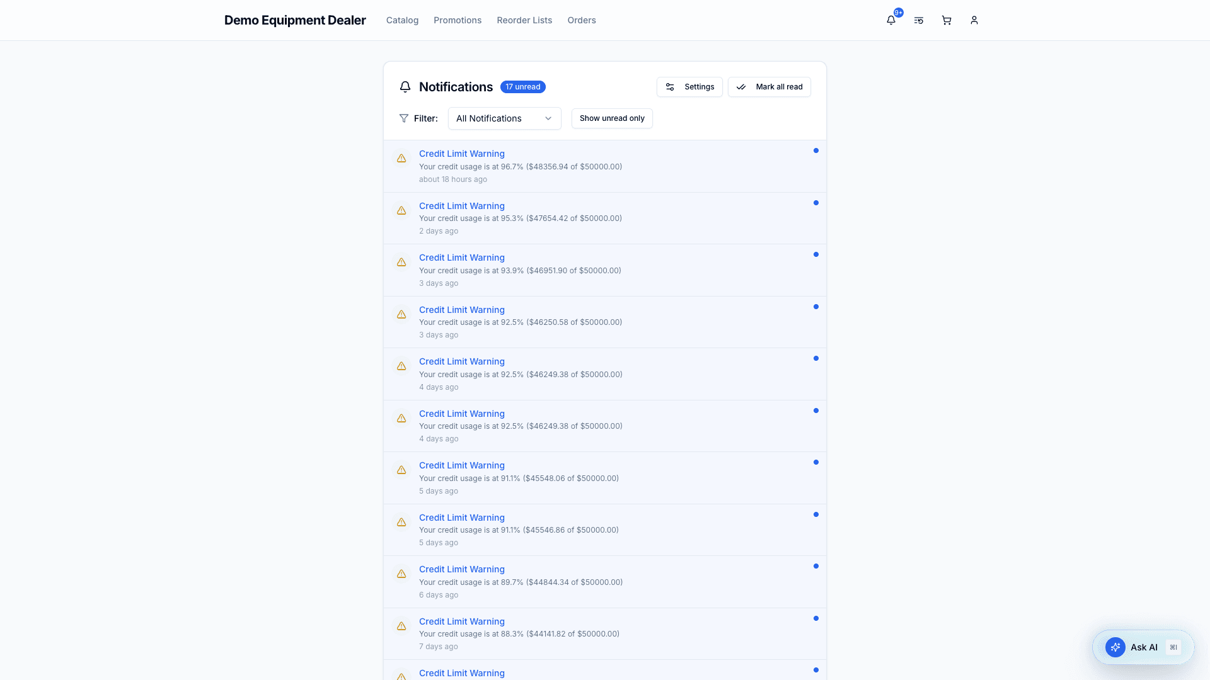Click the 9+ badge on bell
Viewport: 1210px width, 680px height.
(x=898, y=13)
